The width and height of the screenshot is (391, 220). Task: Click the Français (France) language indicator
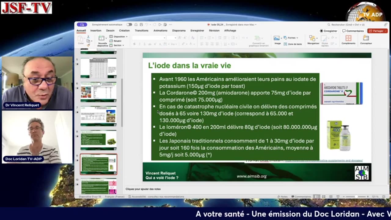click(x=115, y=197)
